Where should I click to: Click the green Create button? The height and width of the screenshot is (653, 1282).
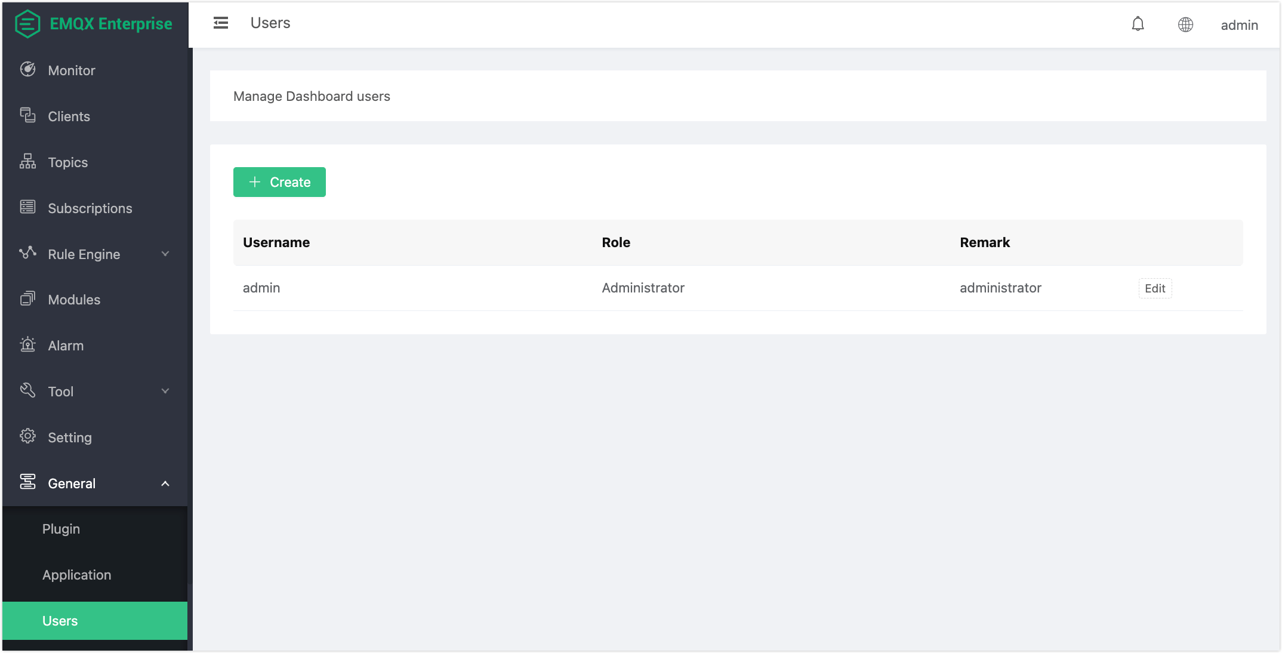tap(279, 182)
